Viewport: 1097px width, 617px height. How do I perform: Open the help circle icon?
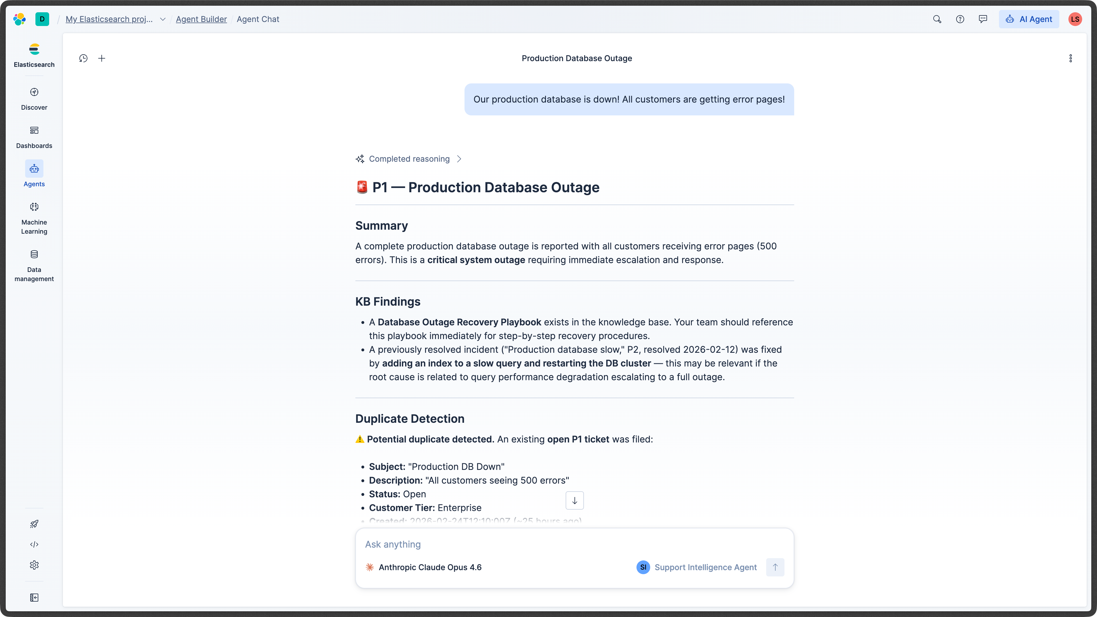(x=960, y=19)
